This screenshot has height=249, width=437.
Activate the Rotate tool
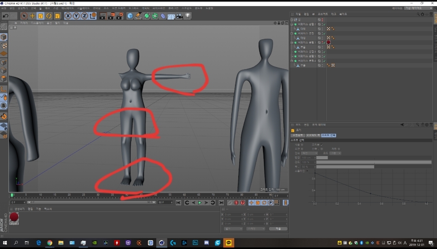(x=49, y=16)
